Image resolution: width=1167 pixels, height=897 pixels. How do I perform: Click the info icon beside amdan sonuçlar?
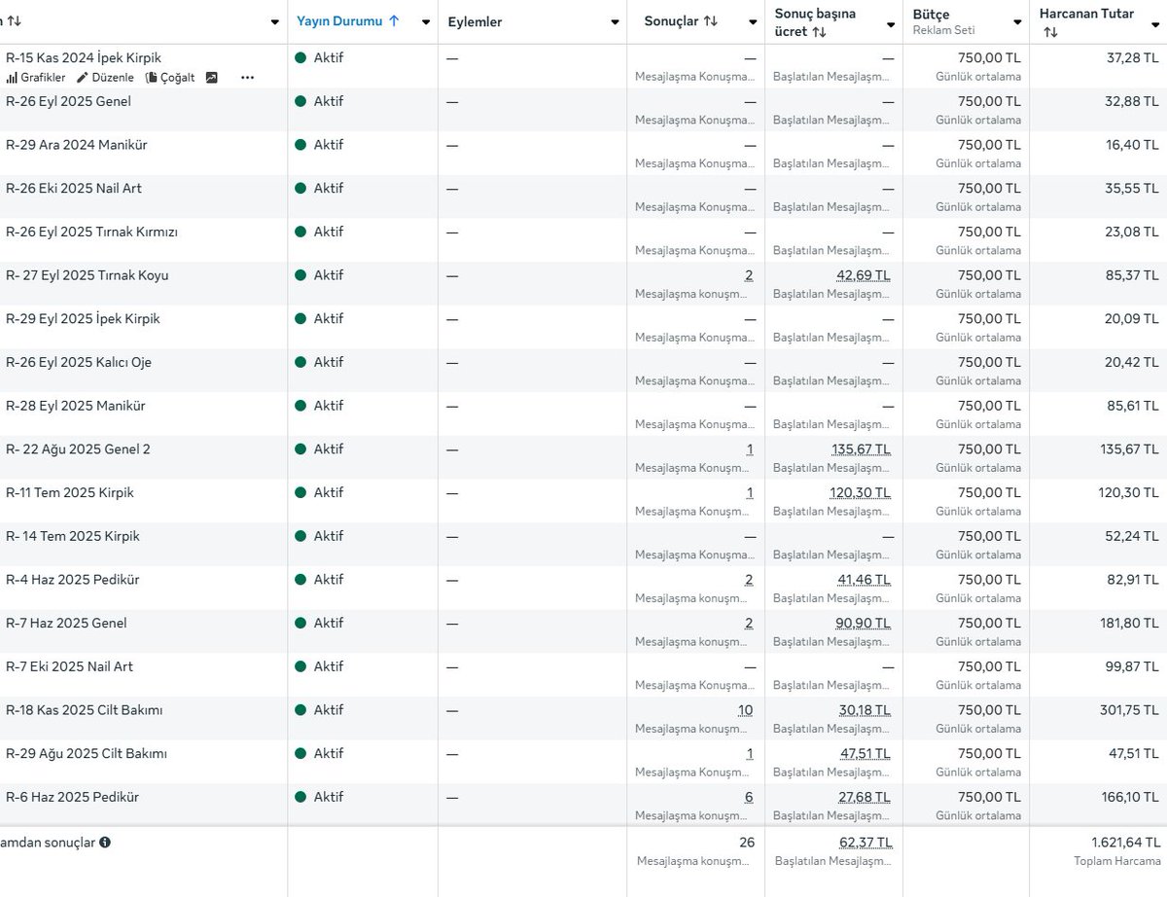tap(105, 843)
